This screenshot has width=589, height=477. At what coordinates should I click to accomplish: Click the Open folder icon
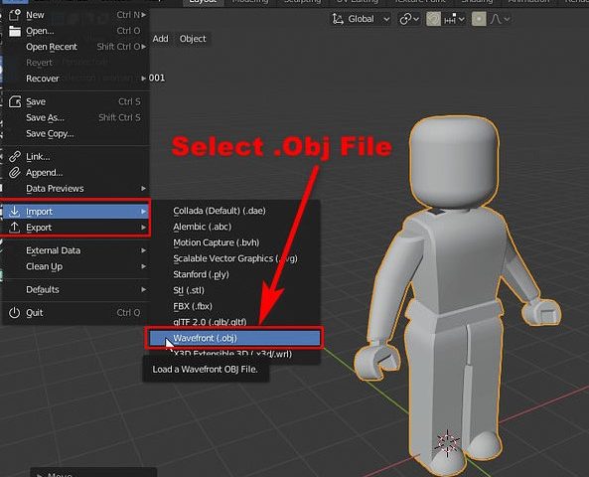(15, 31)
